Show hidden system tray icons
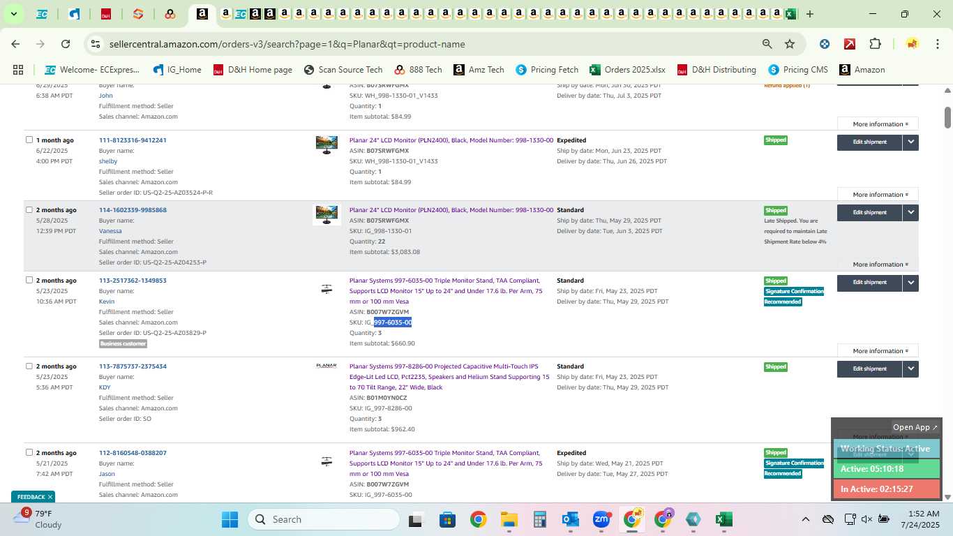Screen dimensions: 953x536 coord(805,519)
